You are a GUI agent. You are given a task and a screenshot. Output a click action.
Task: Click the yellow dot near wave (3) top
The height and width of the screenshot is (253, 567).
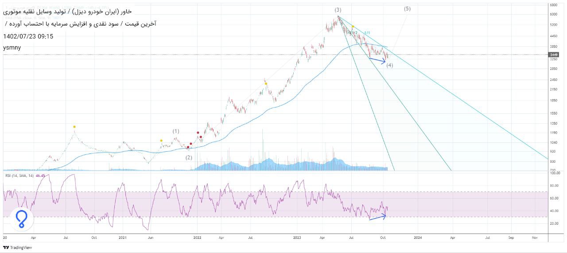(353, 27)
